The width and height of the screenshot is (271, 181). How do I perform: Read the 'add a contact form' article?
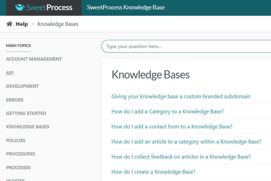(x=172, y=127)
